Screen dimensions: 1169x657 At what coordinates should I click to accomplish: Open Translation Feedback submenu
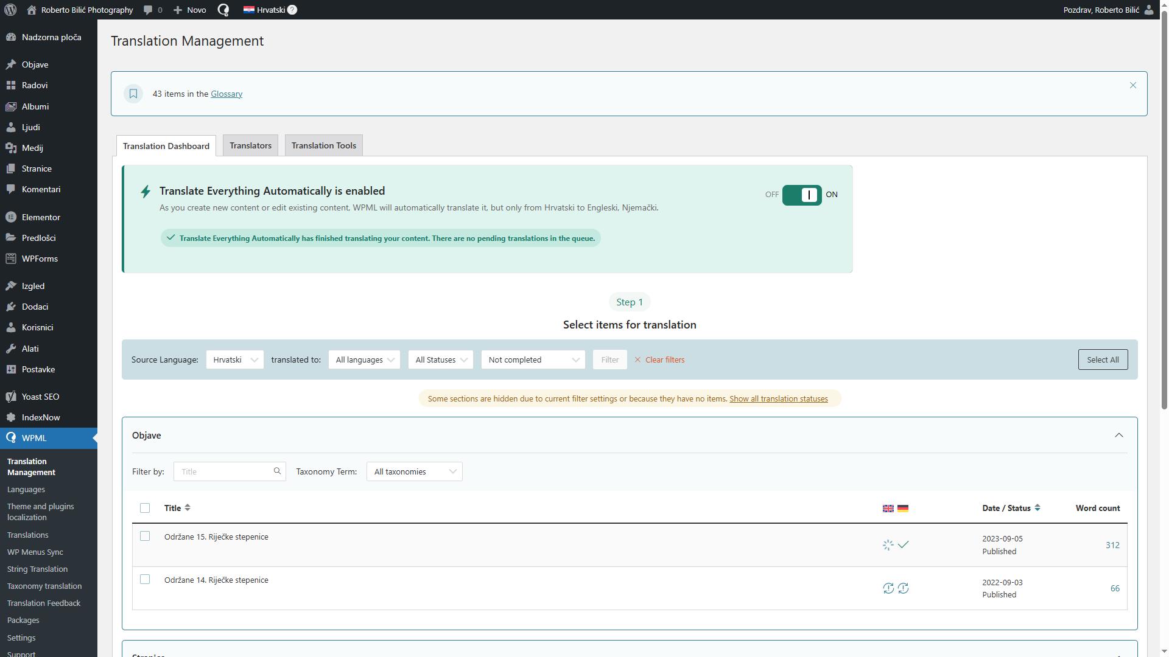(x=44, y=603)
